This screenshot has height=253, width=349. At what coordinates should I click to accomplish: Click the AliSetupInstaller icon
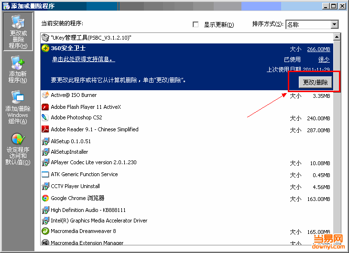pyautogui.click(x=45, y=152)
